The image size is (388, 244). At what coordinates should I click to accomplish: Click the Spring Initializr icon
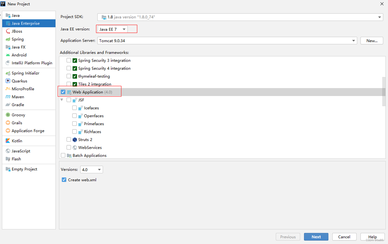pyautogui.click(x=8, y=73)
